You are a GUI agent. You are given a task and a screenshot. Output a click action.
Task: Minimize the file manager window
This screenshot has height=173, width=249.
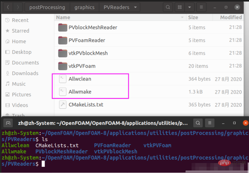click(x=215, y=7)
